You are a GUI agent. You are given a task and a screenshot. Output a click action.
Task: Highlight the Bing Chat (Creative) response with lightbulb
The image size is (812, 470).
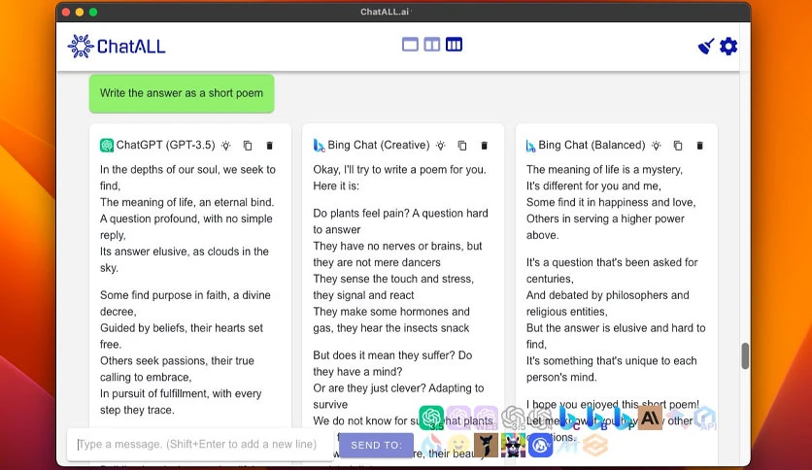[x=441, y=146]
